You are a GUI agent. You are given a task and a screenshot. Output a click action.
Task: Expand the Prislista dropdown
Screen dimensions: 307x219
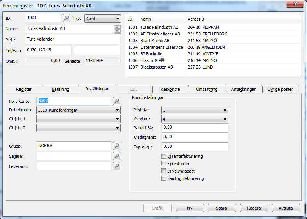coord(225,111)
